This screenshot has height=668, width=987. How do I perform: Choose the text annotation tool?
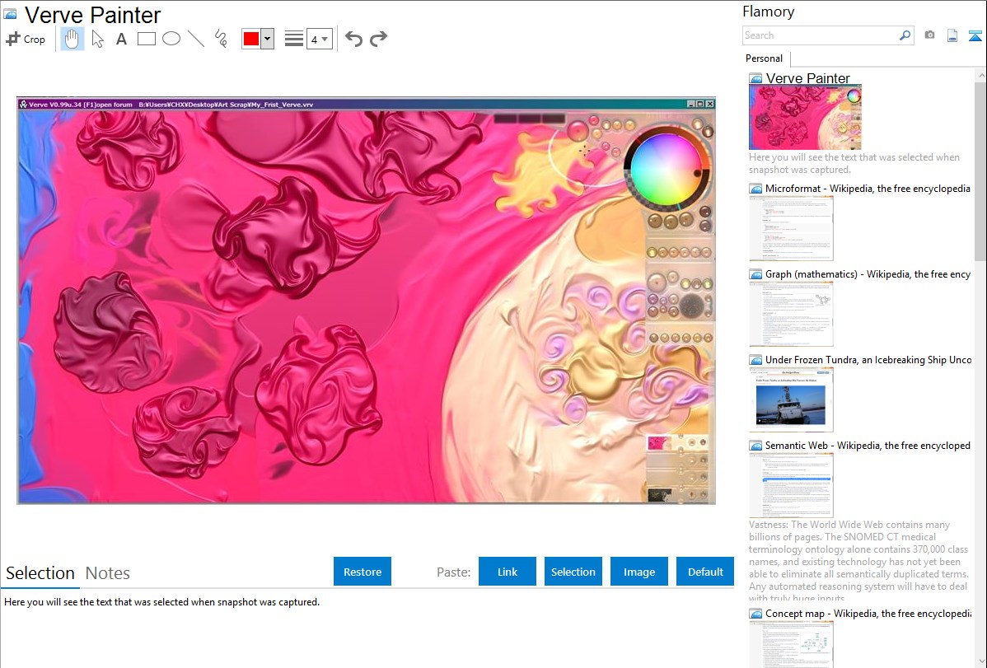[x=121, y=39]
